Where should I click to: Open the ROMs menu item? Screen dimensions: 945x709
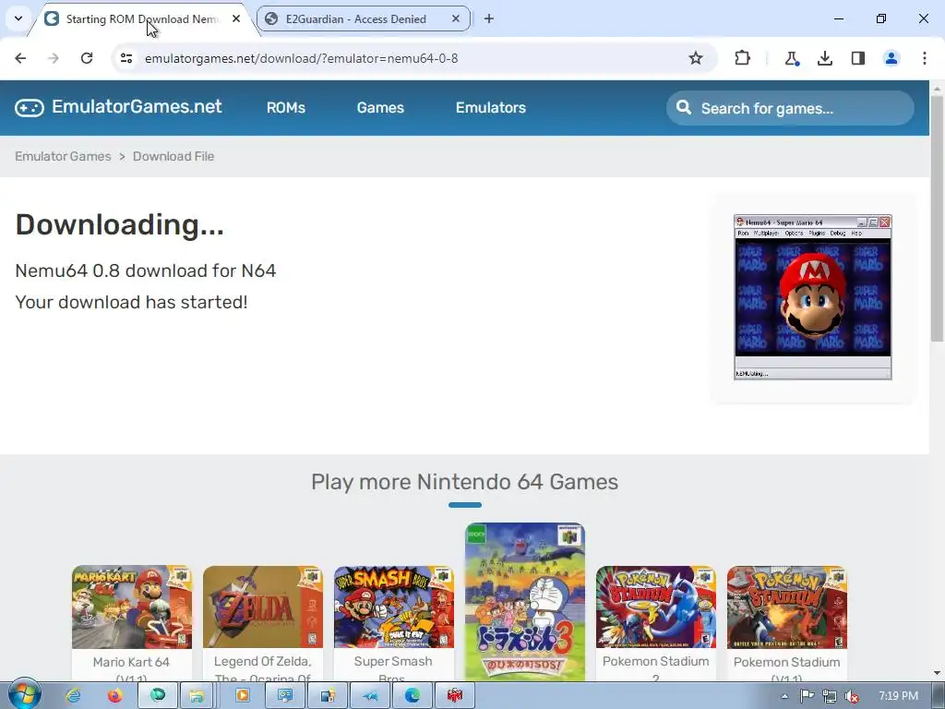[286, 107]
